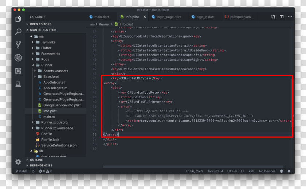Screen dimensions: 306x189
Task: Open the Manage gear icon
Action: point(18,161)
